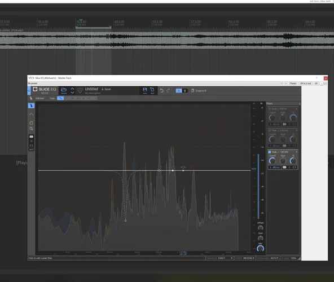This screenshot has height=282, width=334.
Task: Select the highlighted filter node on EQ line
Action: (173, 170)
